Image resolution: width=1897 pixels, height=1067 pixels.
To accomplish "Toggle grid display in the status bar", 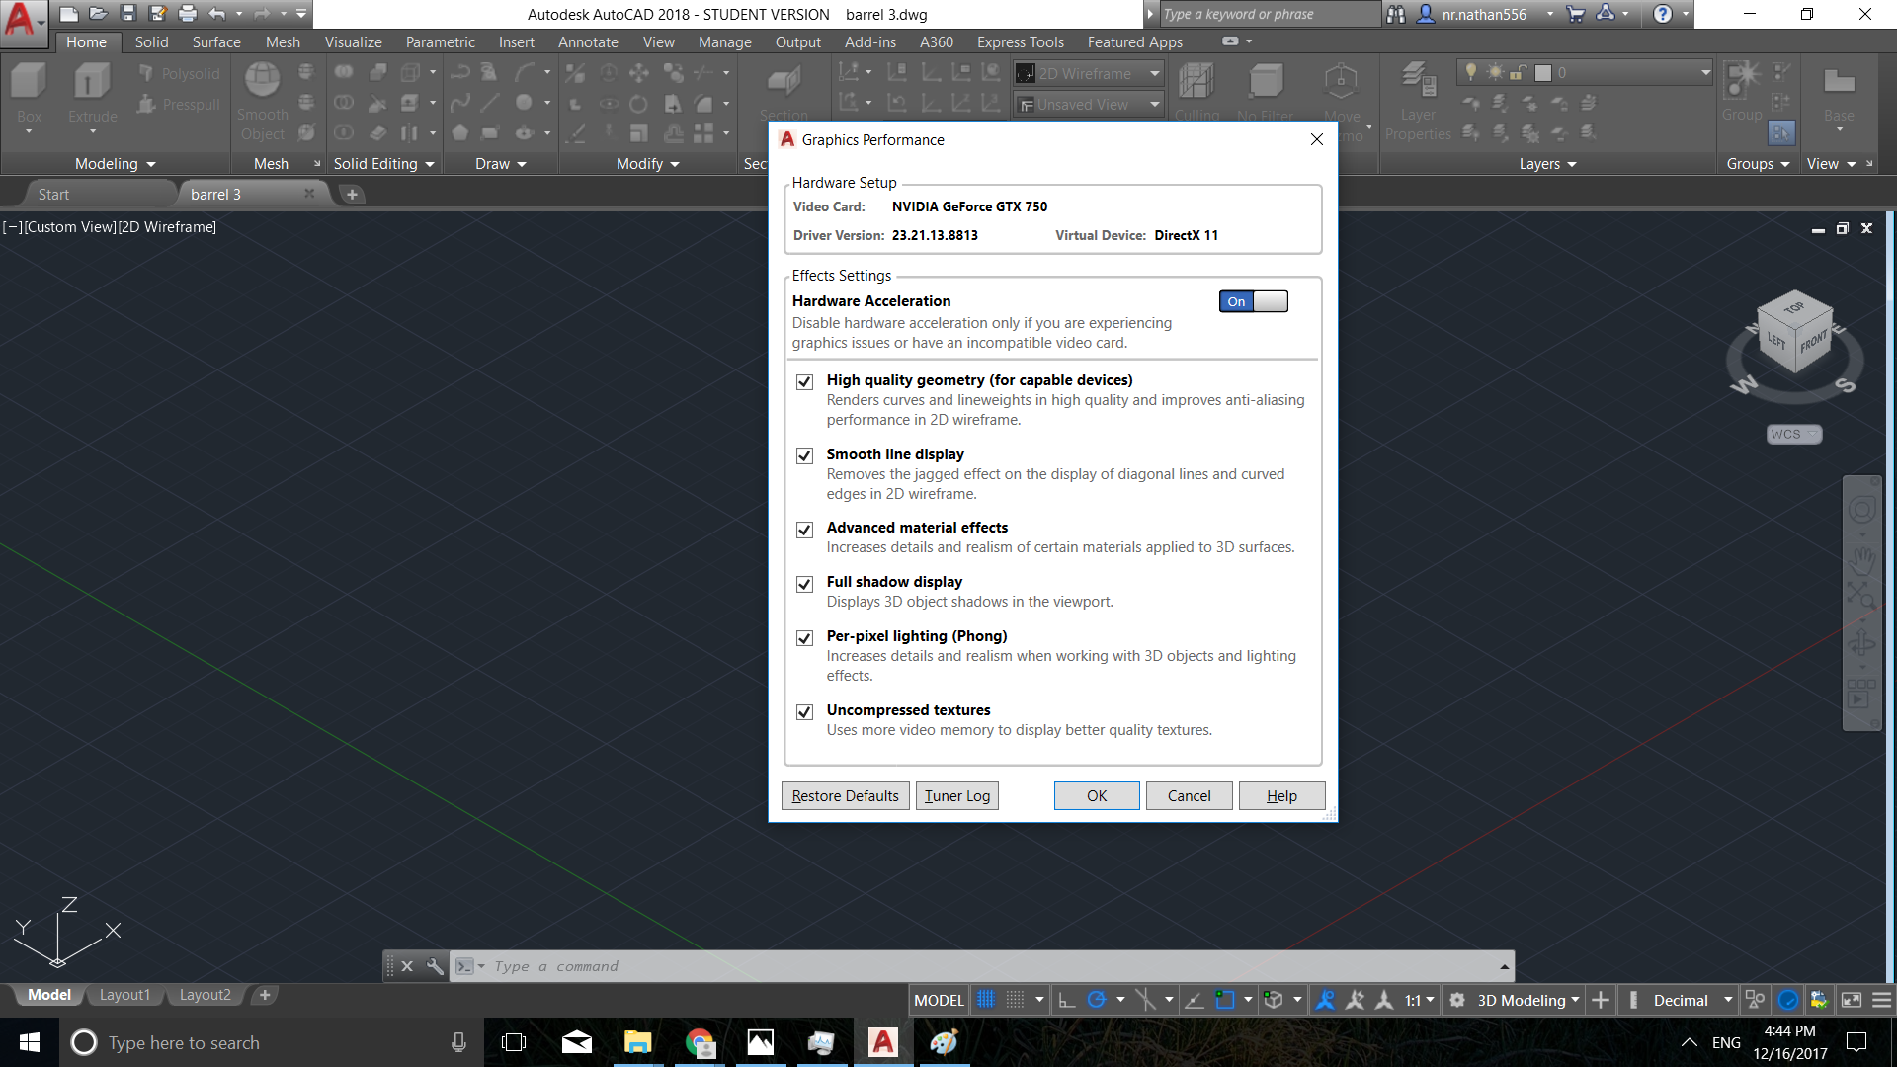I will click(x=985, y=999).
